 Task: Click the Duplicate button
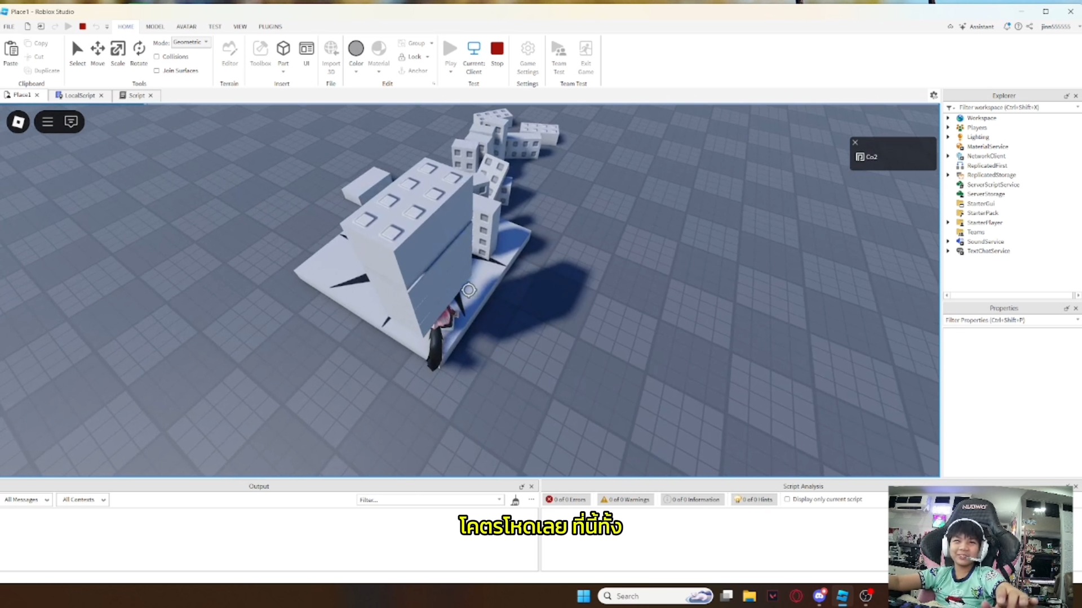point(42,71)
